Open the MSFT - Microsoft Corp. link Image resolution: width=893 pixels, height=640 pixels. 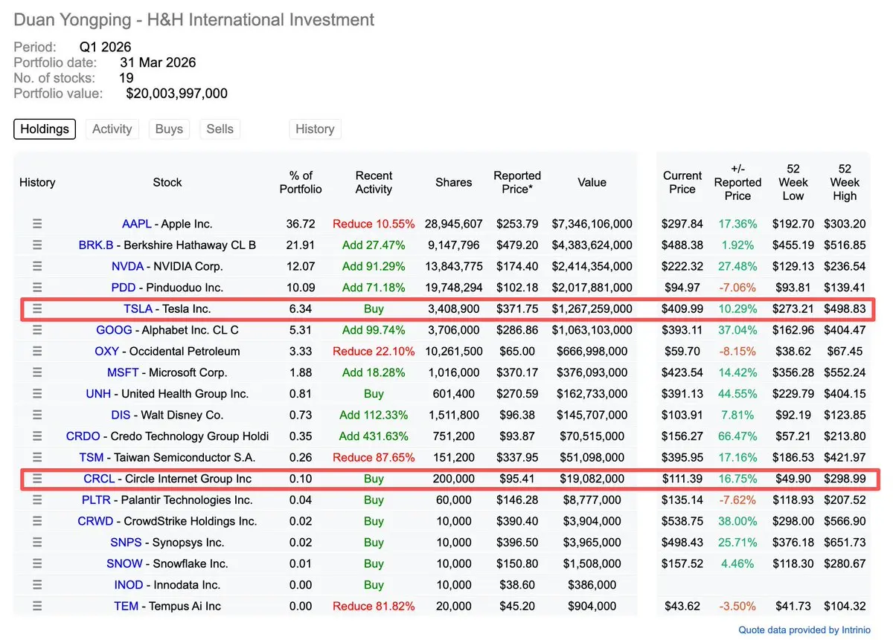click(167, 372)
